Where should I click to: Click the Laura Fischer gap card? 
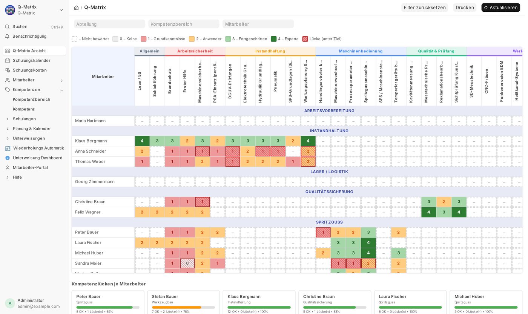click(410, 302)
